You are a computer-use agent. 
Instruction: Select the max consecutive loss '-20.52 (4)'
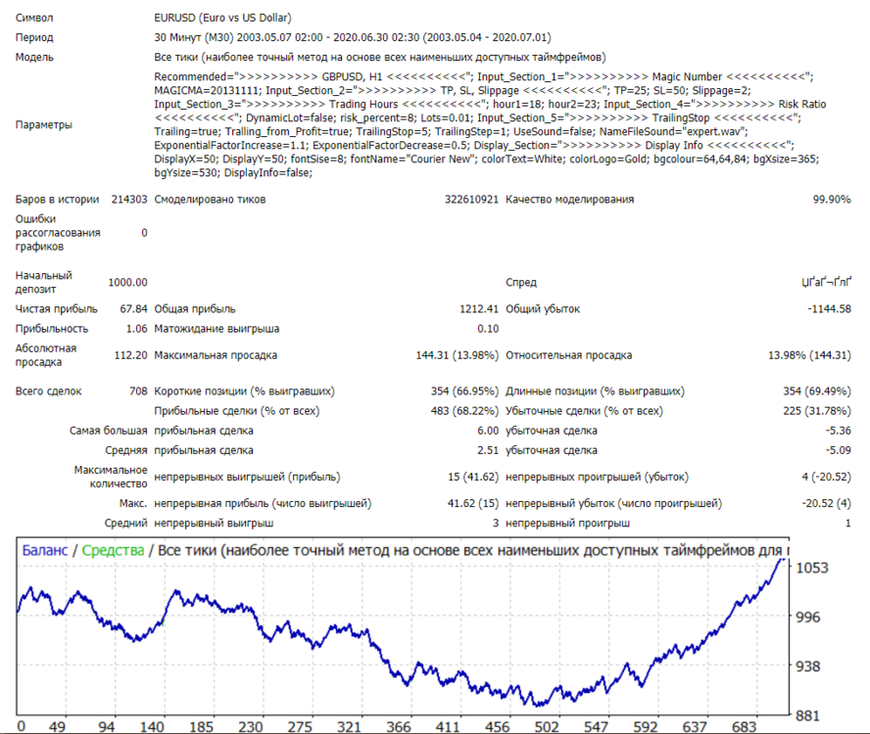tap(826, 503)
